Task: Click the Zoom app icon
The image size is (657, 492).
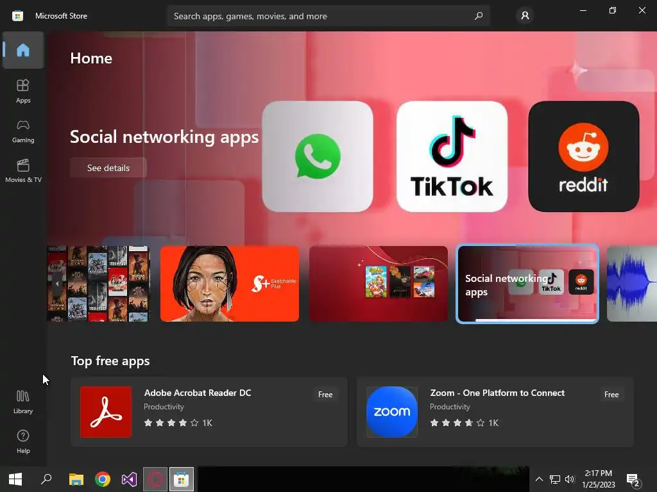Action: pyautogui.click(x=392, y=412)
